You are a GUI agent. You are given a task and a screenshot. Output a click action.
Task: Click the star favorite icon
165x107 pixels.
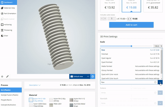(2, 77)
